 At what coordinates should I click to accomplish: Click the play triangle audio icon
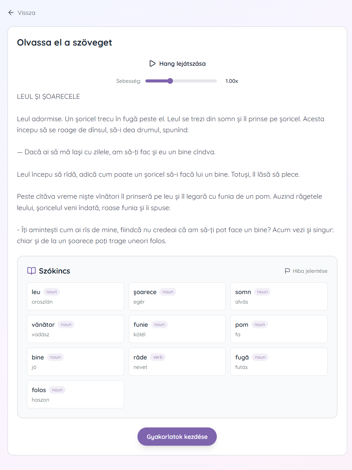pos(152,63)
